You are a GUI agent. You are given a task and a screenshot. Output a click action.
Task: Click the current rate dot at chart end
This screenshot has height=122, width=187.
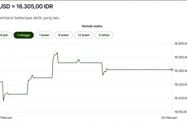point(172,70)
